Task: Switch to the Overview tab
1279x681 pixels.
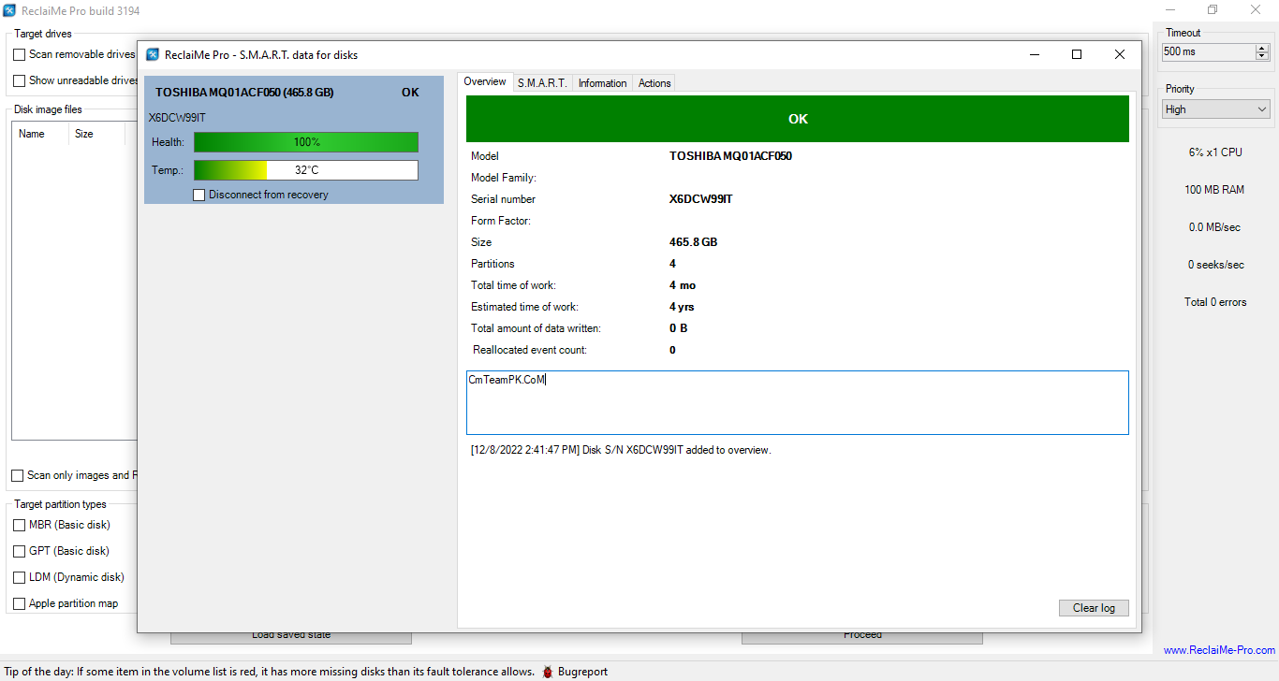Action: point(485,82)
